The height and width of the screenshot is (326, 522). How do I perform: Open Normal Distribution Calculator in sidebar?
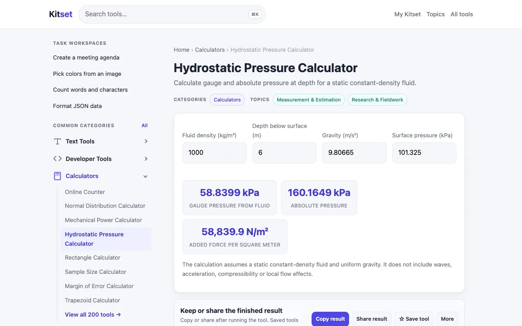(x=105, y=206)
